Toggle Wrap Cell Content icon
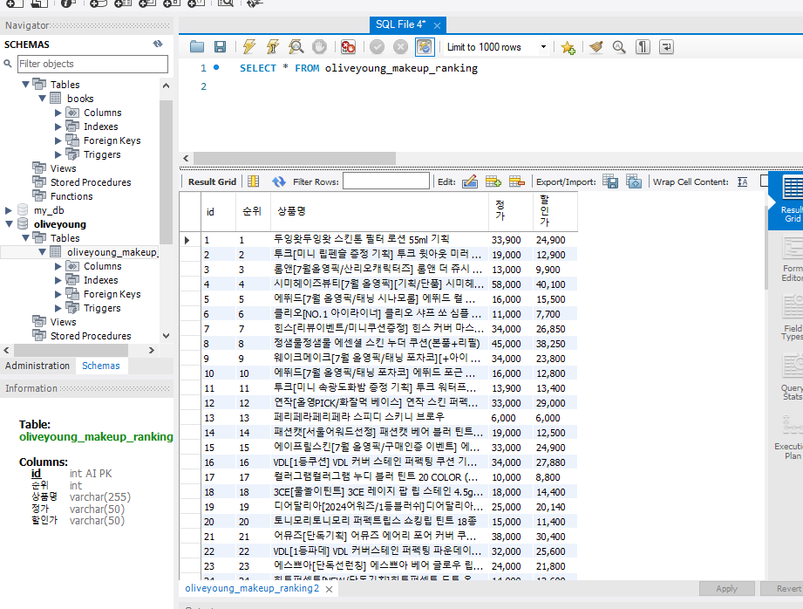 pos(743,181)
